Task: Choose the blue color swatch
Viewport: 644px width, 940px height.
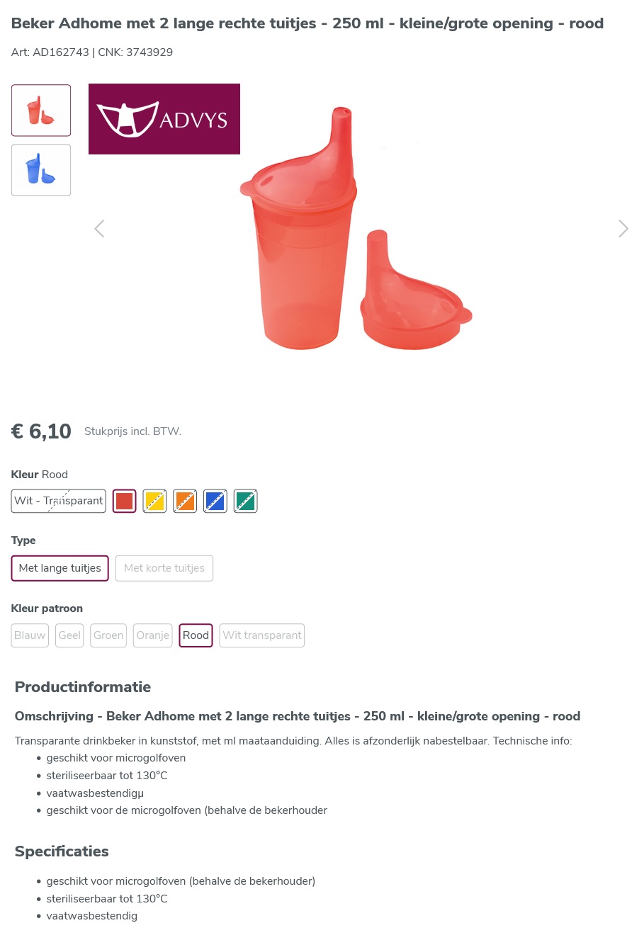Action: pos(215,501)
